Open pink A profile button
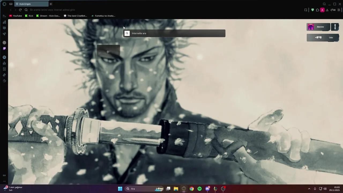 pyautogui.click(x=322, y=10)
